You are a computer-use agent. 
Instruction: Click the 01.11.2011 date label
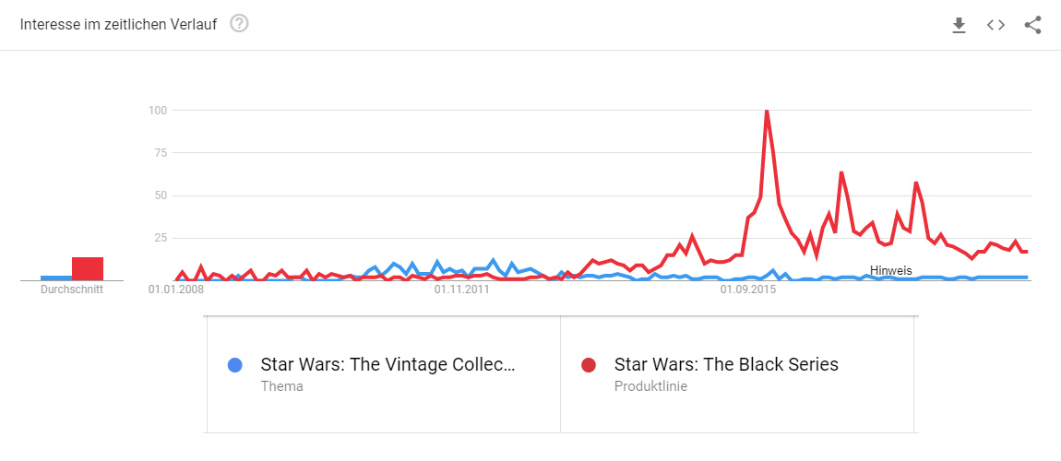pyautogui.click(x=461, y=290)
